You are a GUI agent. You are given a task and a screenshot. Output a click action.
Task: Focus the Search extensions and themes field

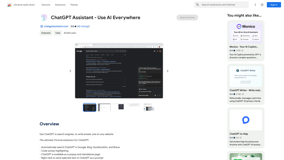click(x=221, y=5)
